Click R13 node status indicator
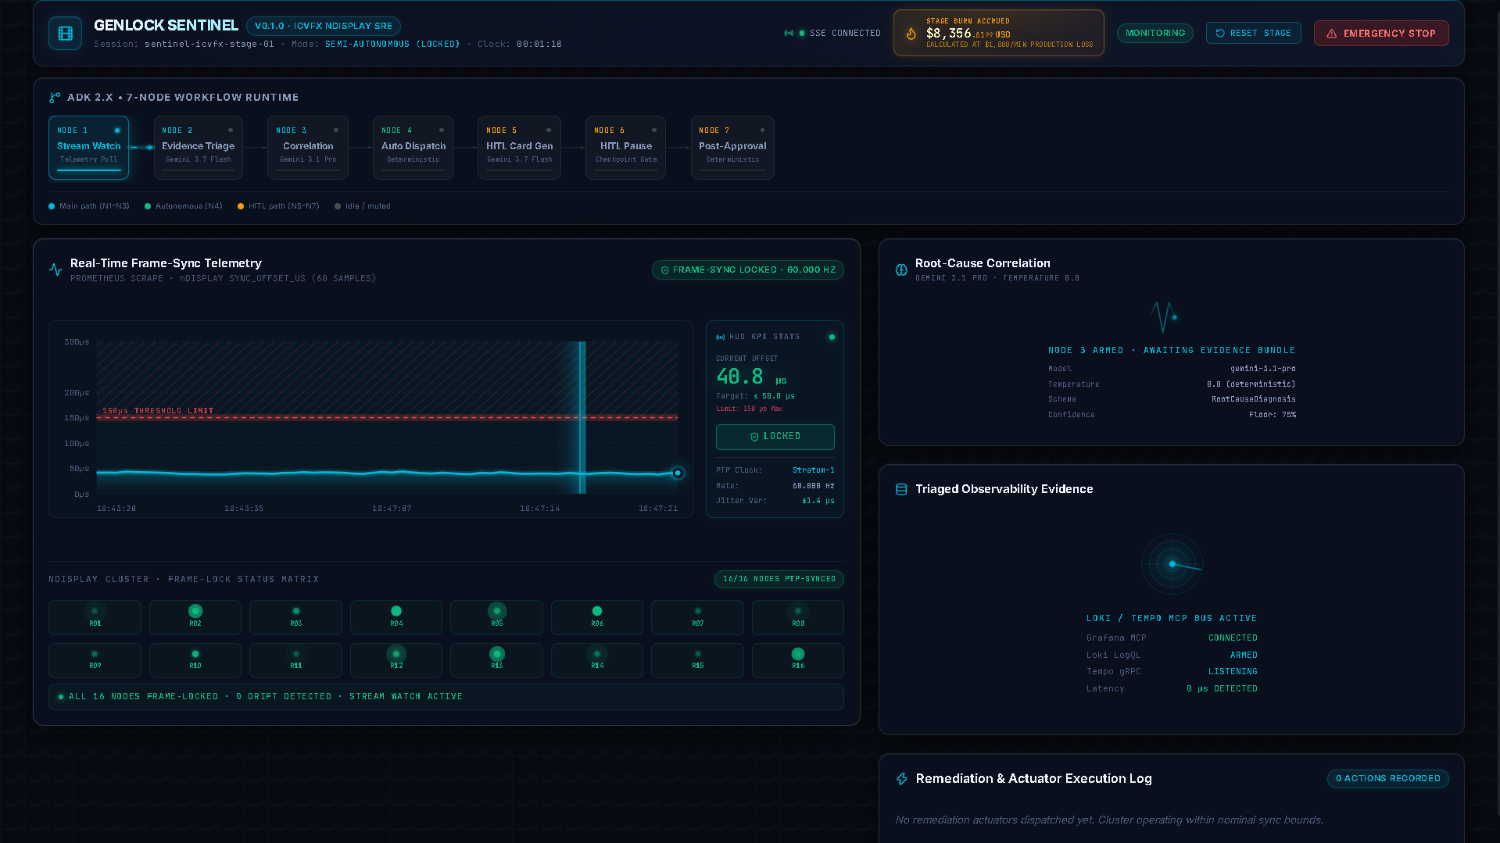This screenshot has width=1500, height=843. pyautogui.click(x=497, y=654)
